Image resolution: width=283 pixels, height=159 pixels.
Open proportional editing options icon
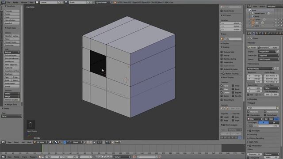click(x=99, y=142)
